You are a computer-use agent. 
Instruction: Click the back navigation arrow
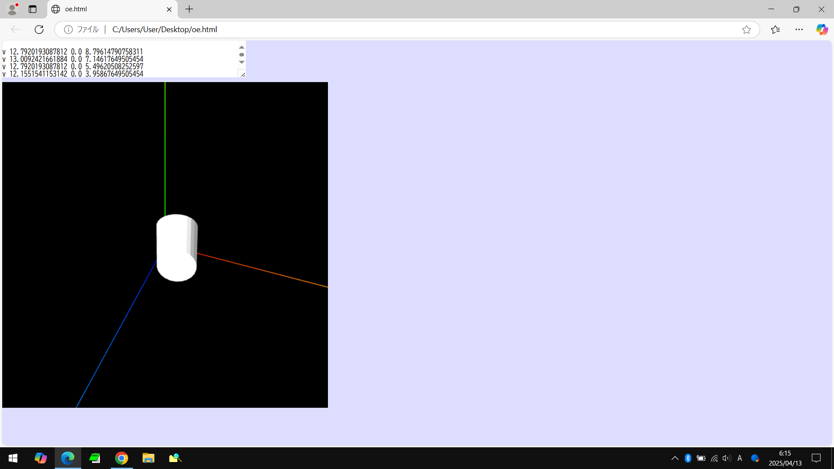pyautogui.click(x=15, y=30)
